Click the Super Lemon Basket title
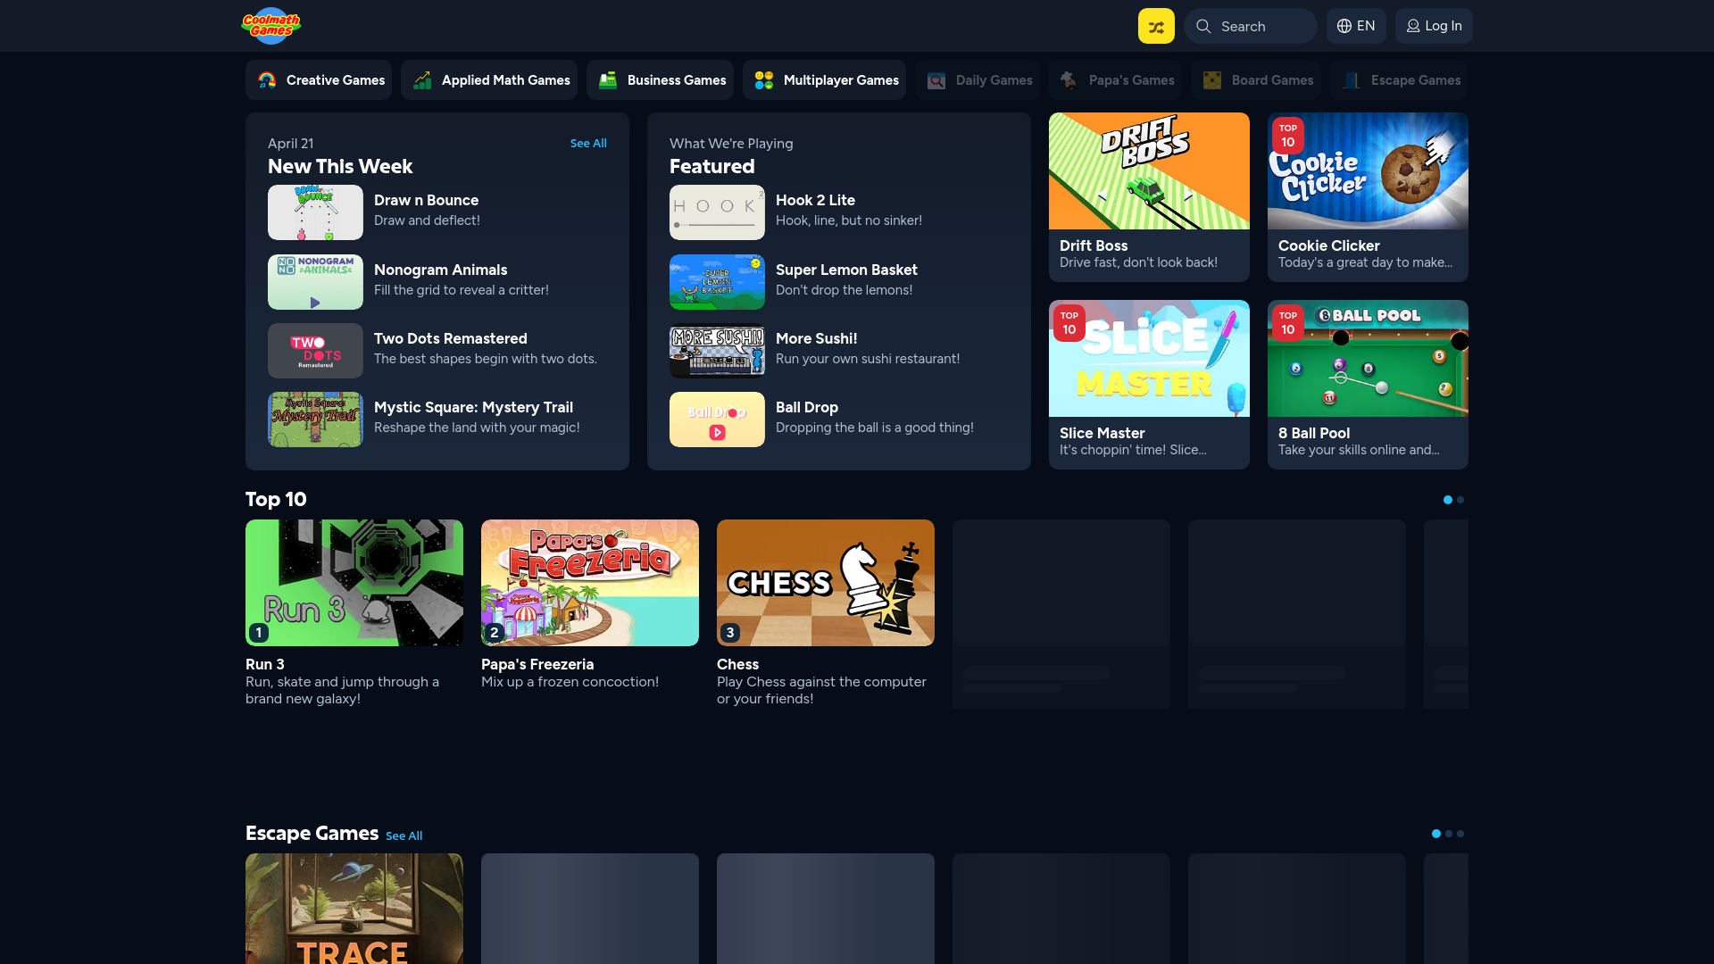 click(x=846, y=270)
